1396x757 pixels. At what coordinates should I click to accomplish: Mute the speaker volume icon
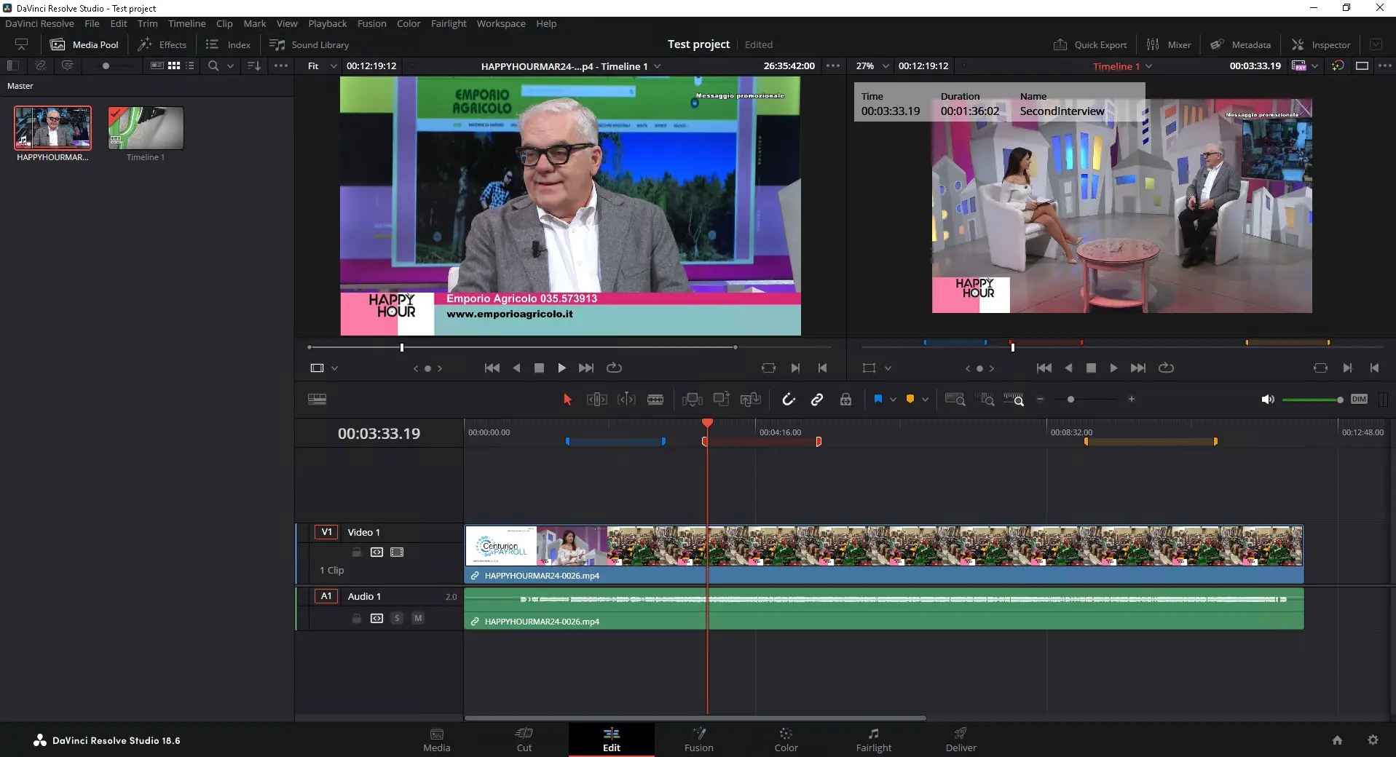point(1267,400)
